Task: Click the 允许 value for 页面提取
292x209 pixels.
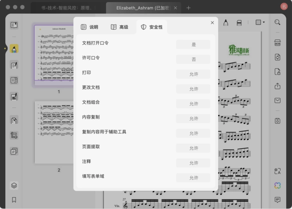Action: click(193, 148)
